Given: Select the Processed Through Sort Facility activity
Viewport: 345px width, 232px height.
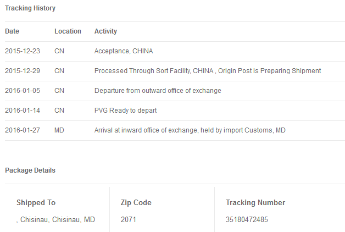Looking at the screenshot, I should pos(208,71).
